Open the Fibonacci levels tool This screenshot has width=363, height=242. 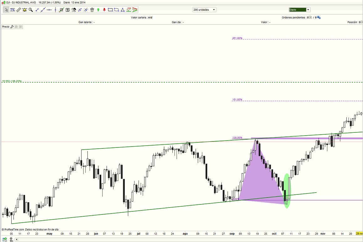(x=61, y=10)
